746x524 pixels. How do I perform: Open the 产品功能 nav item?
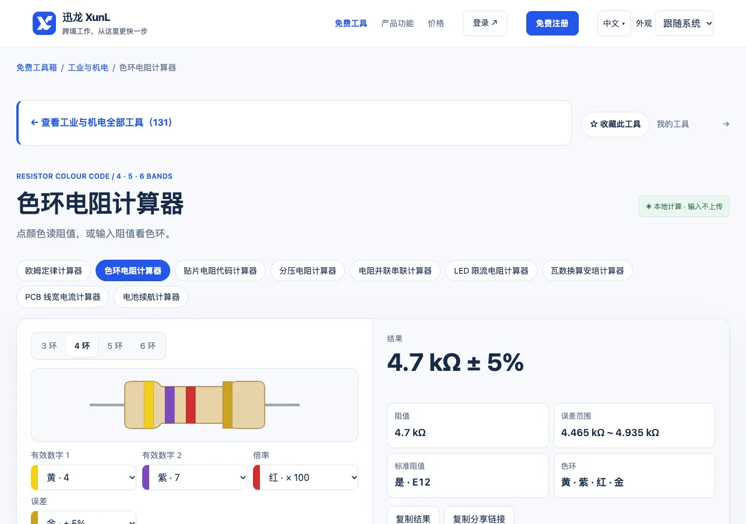(x=397, y=23)
